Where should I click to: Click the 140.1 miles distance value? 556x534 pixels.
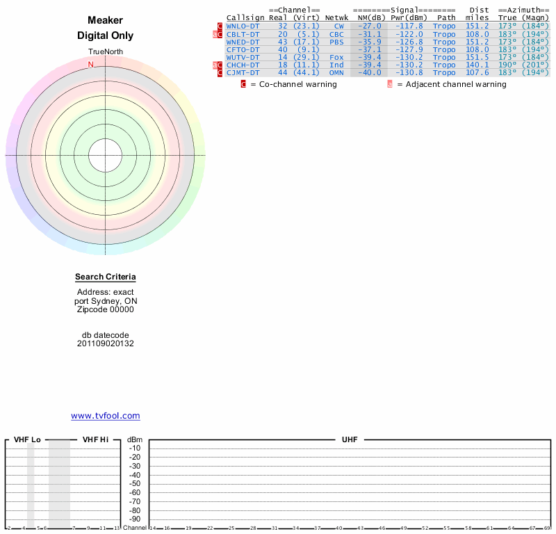pos(477,65)
